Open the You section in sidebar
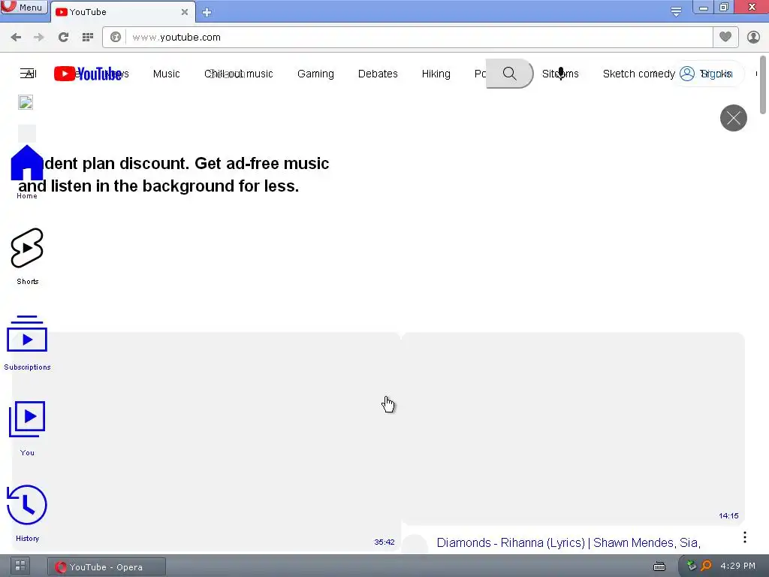 [x=27, y=428]
